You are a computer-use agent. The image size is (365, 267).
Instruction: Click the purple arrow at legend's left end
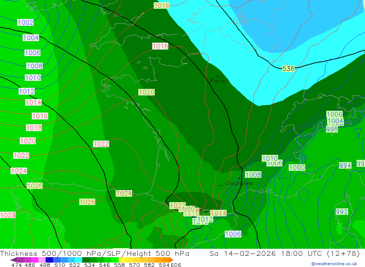point(13,260)
